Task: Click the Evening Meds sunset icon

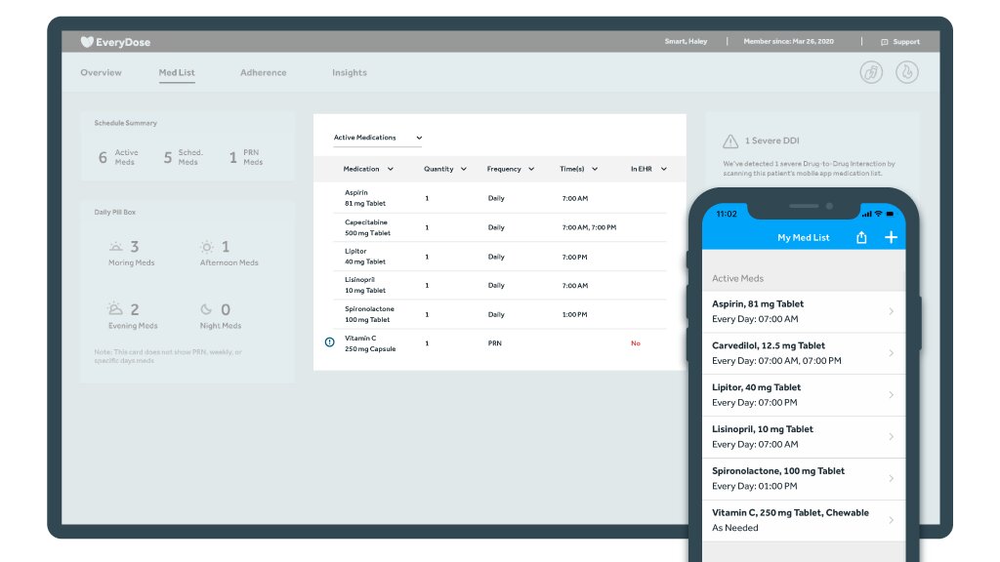Action: coord(115,309)
